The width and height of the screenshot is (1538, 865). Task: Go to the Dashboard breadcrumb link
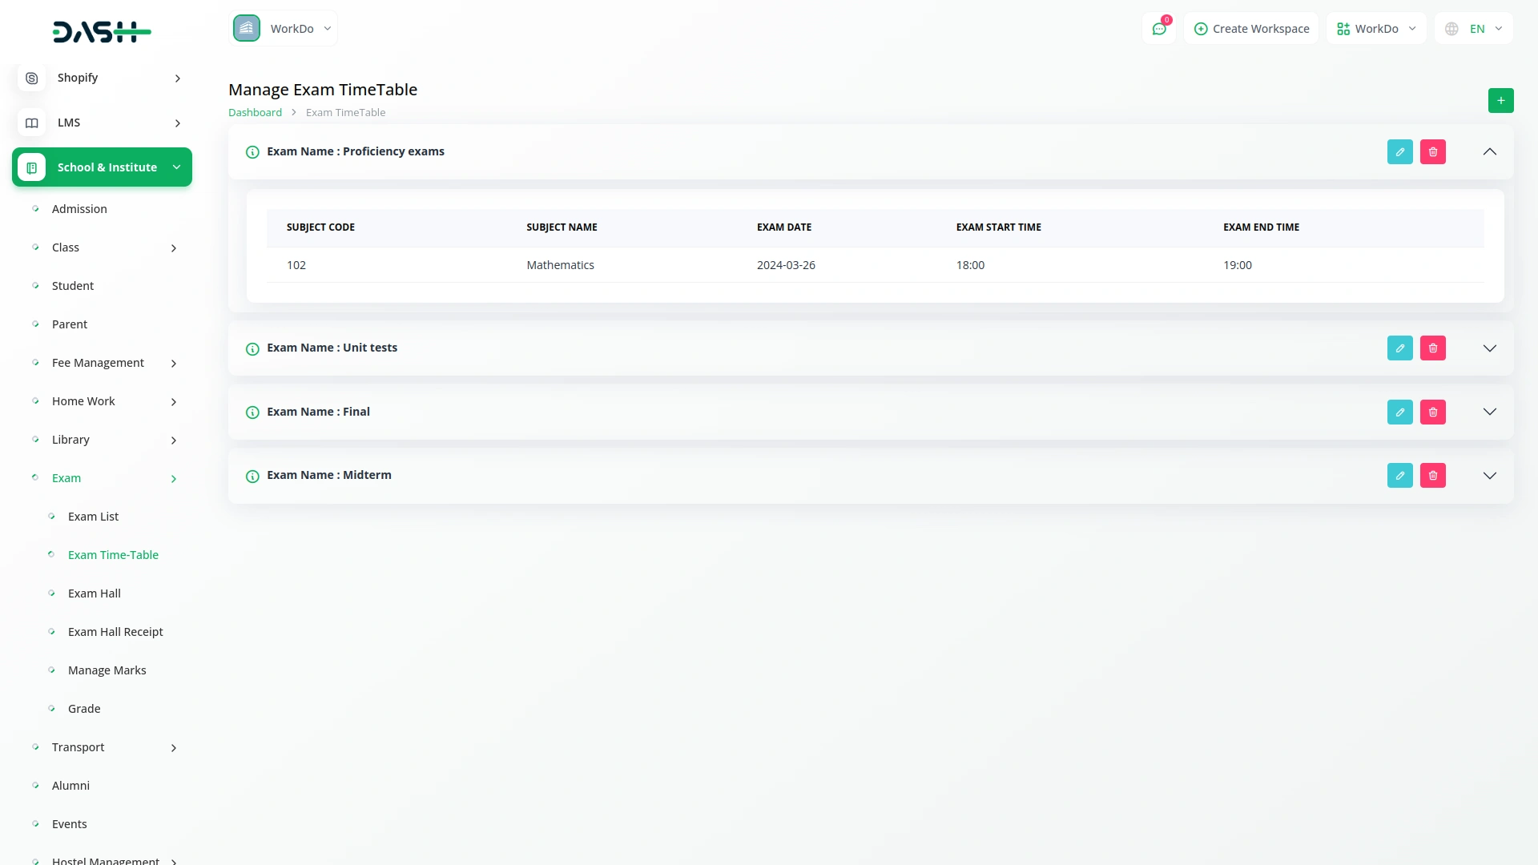tap(255, 113)
